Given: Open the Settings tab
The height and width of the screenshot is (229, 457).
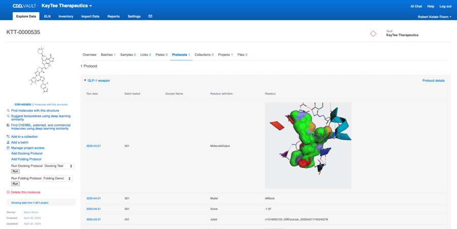Looking at the screenshot, I should [134, 16].
